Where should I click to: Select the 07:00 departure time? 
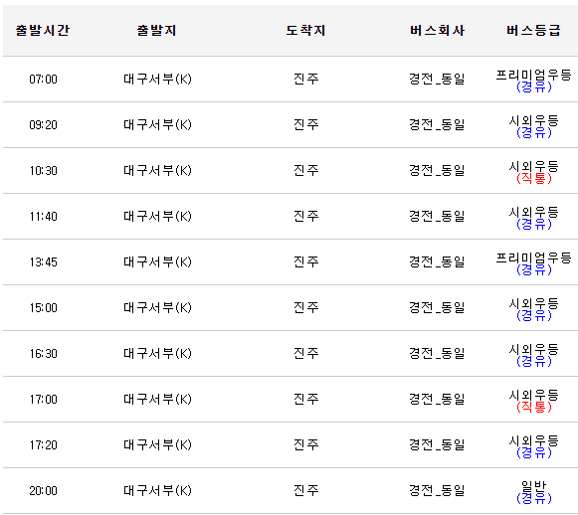(x=43, y=80)
